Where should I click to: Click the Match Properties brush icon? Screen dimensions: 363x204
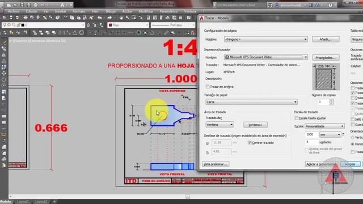[91, 18]
